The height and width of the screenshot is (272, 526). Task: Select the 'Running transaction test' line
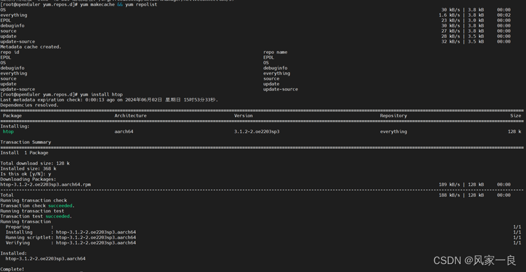point(32,211)
